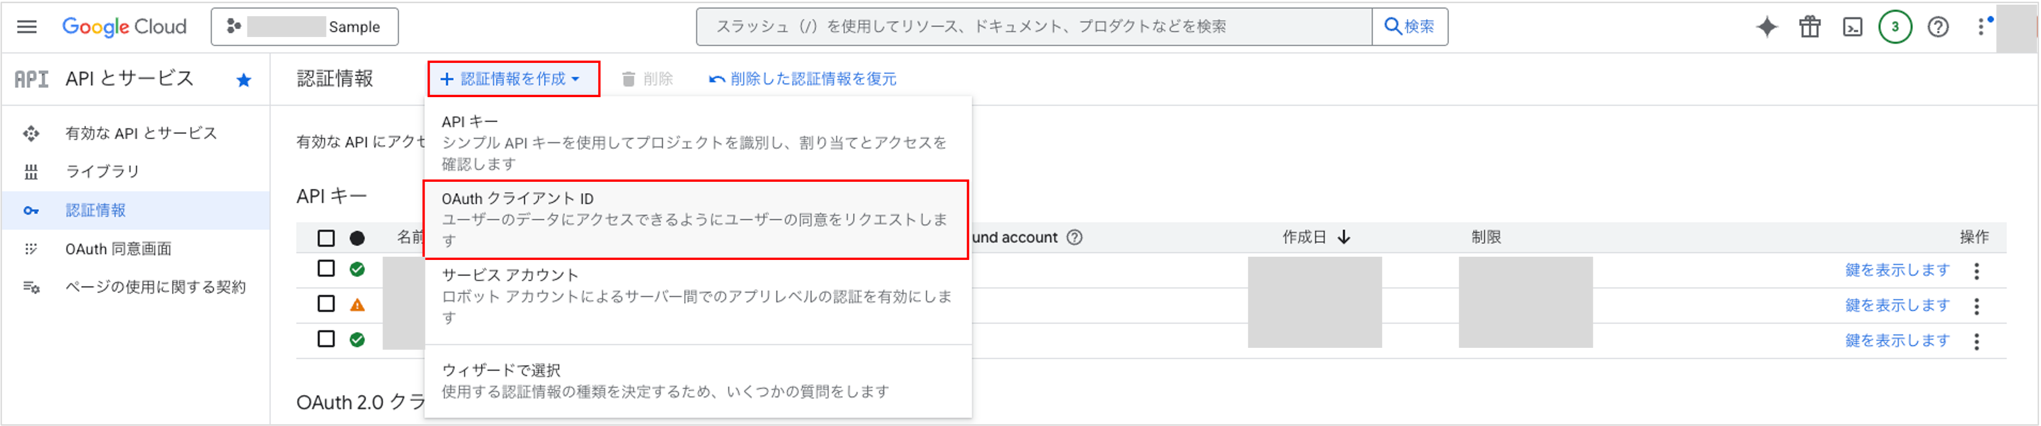The image size is (2041, 426).
Task: Click the first row green check status icon
Action: 358,269
